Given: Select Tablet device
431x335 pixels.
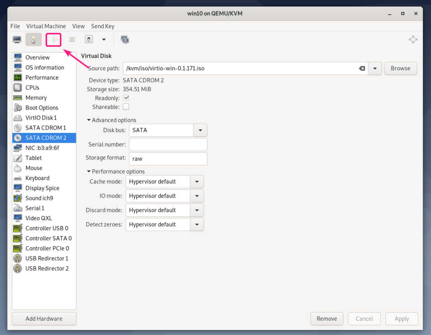Looking at the screenshot, I should [x=44, y=158].
